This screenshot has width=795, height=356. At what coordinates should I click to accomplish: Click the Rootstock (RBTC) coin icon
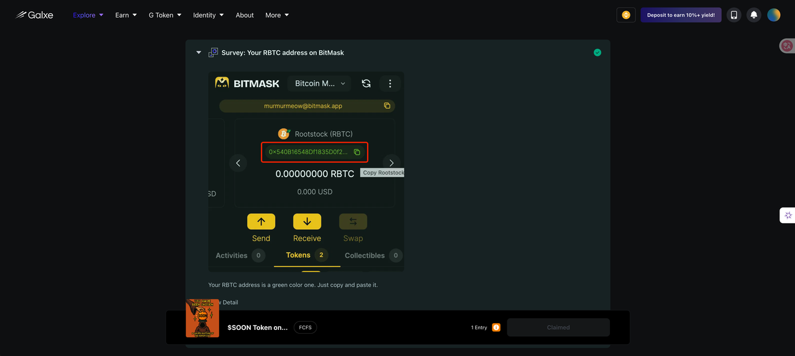pos(284,134)
